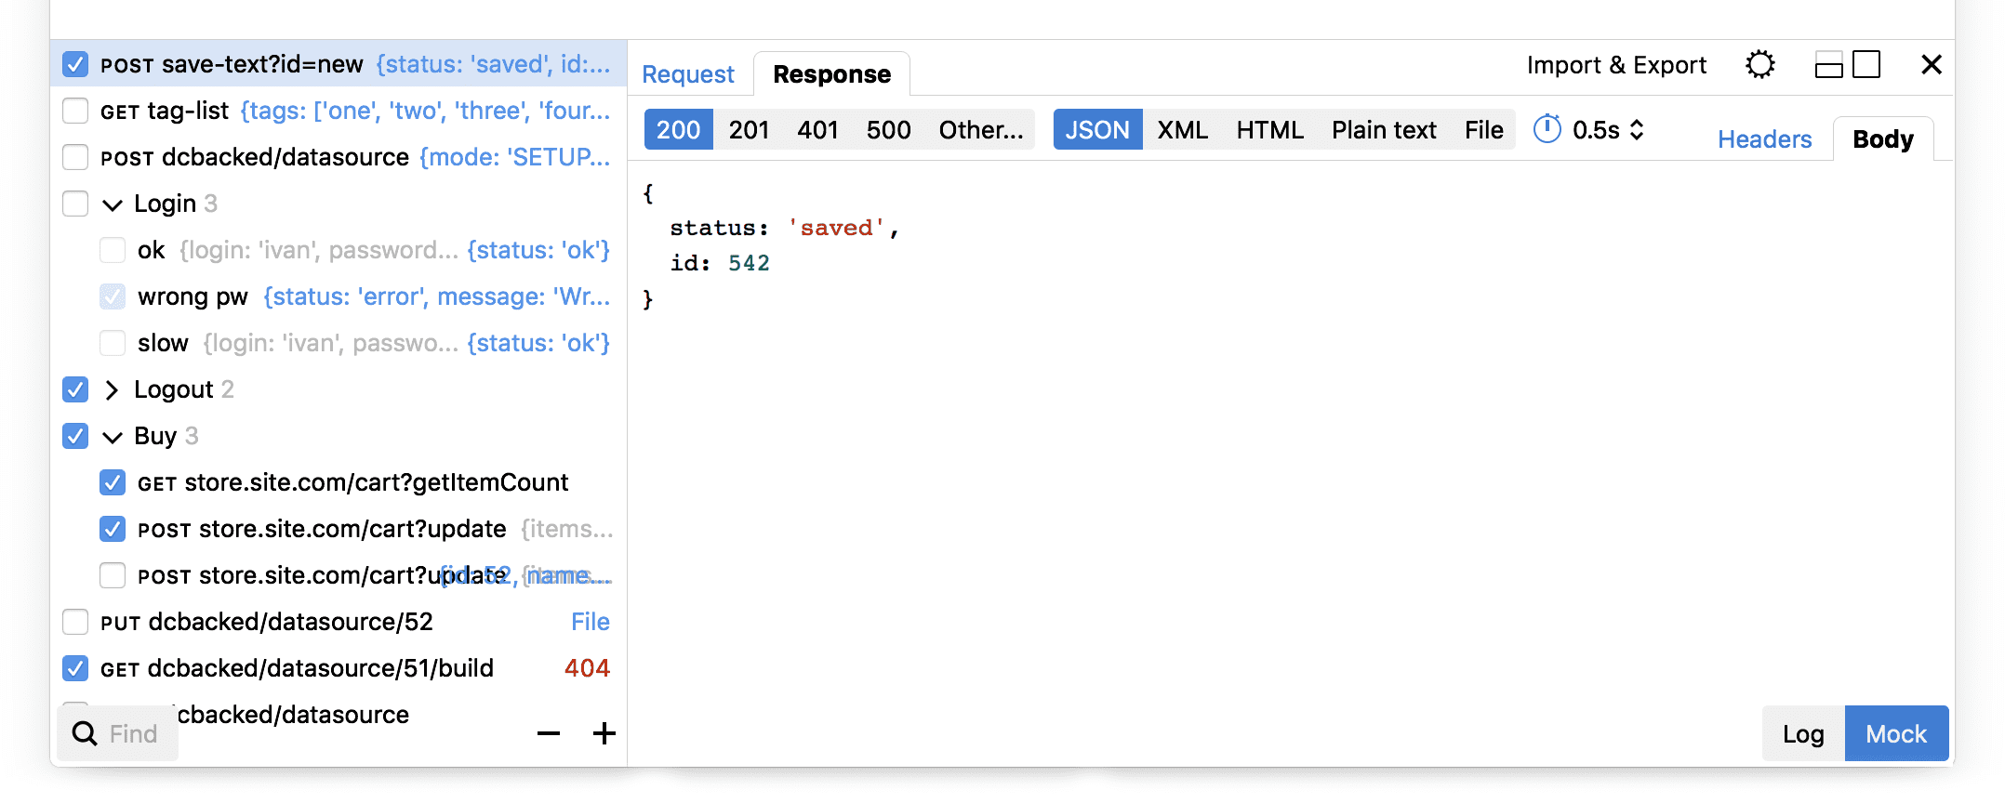The image size is (2005, 803).
Task: Click the Find search field
Action: tap(117, 733)
